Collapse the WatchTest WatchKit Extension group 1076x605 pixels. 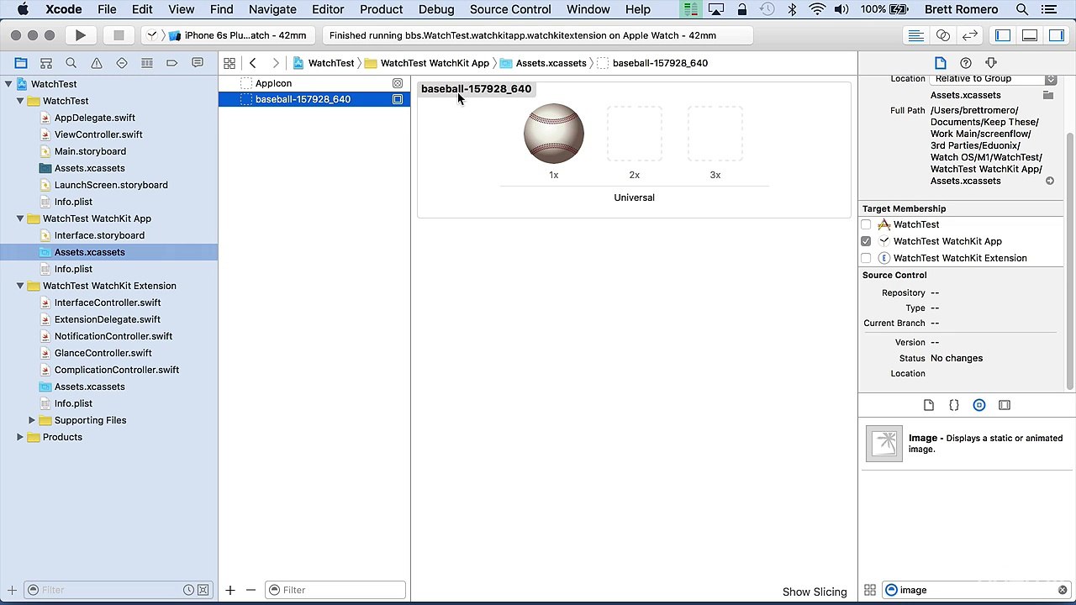20,286
